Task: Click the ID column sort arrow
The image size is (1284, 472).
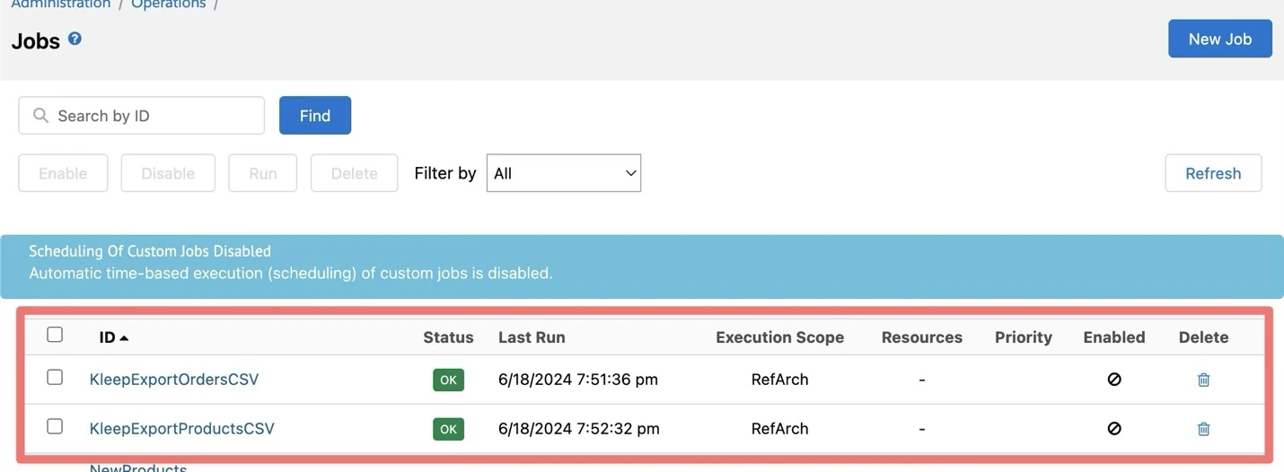Action: coord(124,338)
